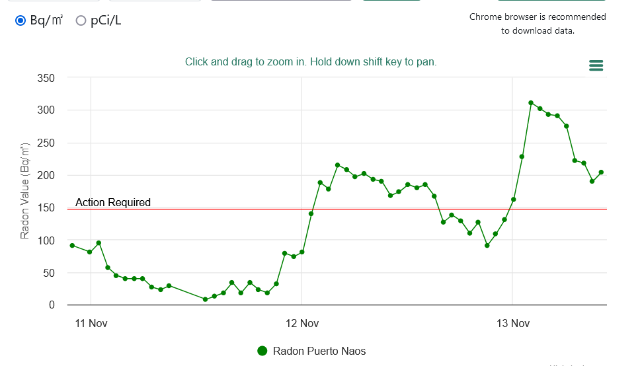640x366 pixels.
Task: Click the lowest data point on 11 Nov
Action: pos(205,299)
